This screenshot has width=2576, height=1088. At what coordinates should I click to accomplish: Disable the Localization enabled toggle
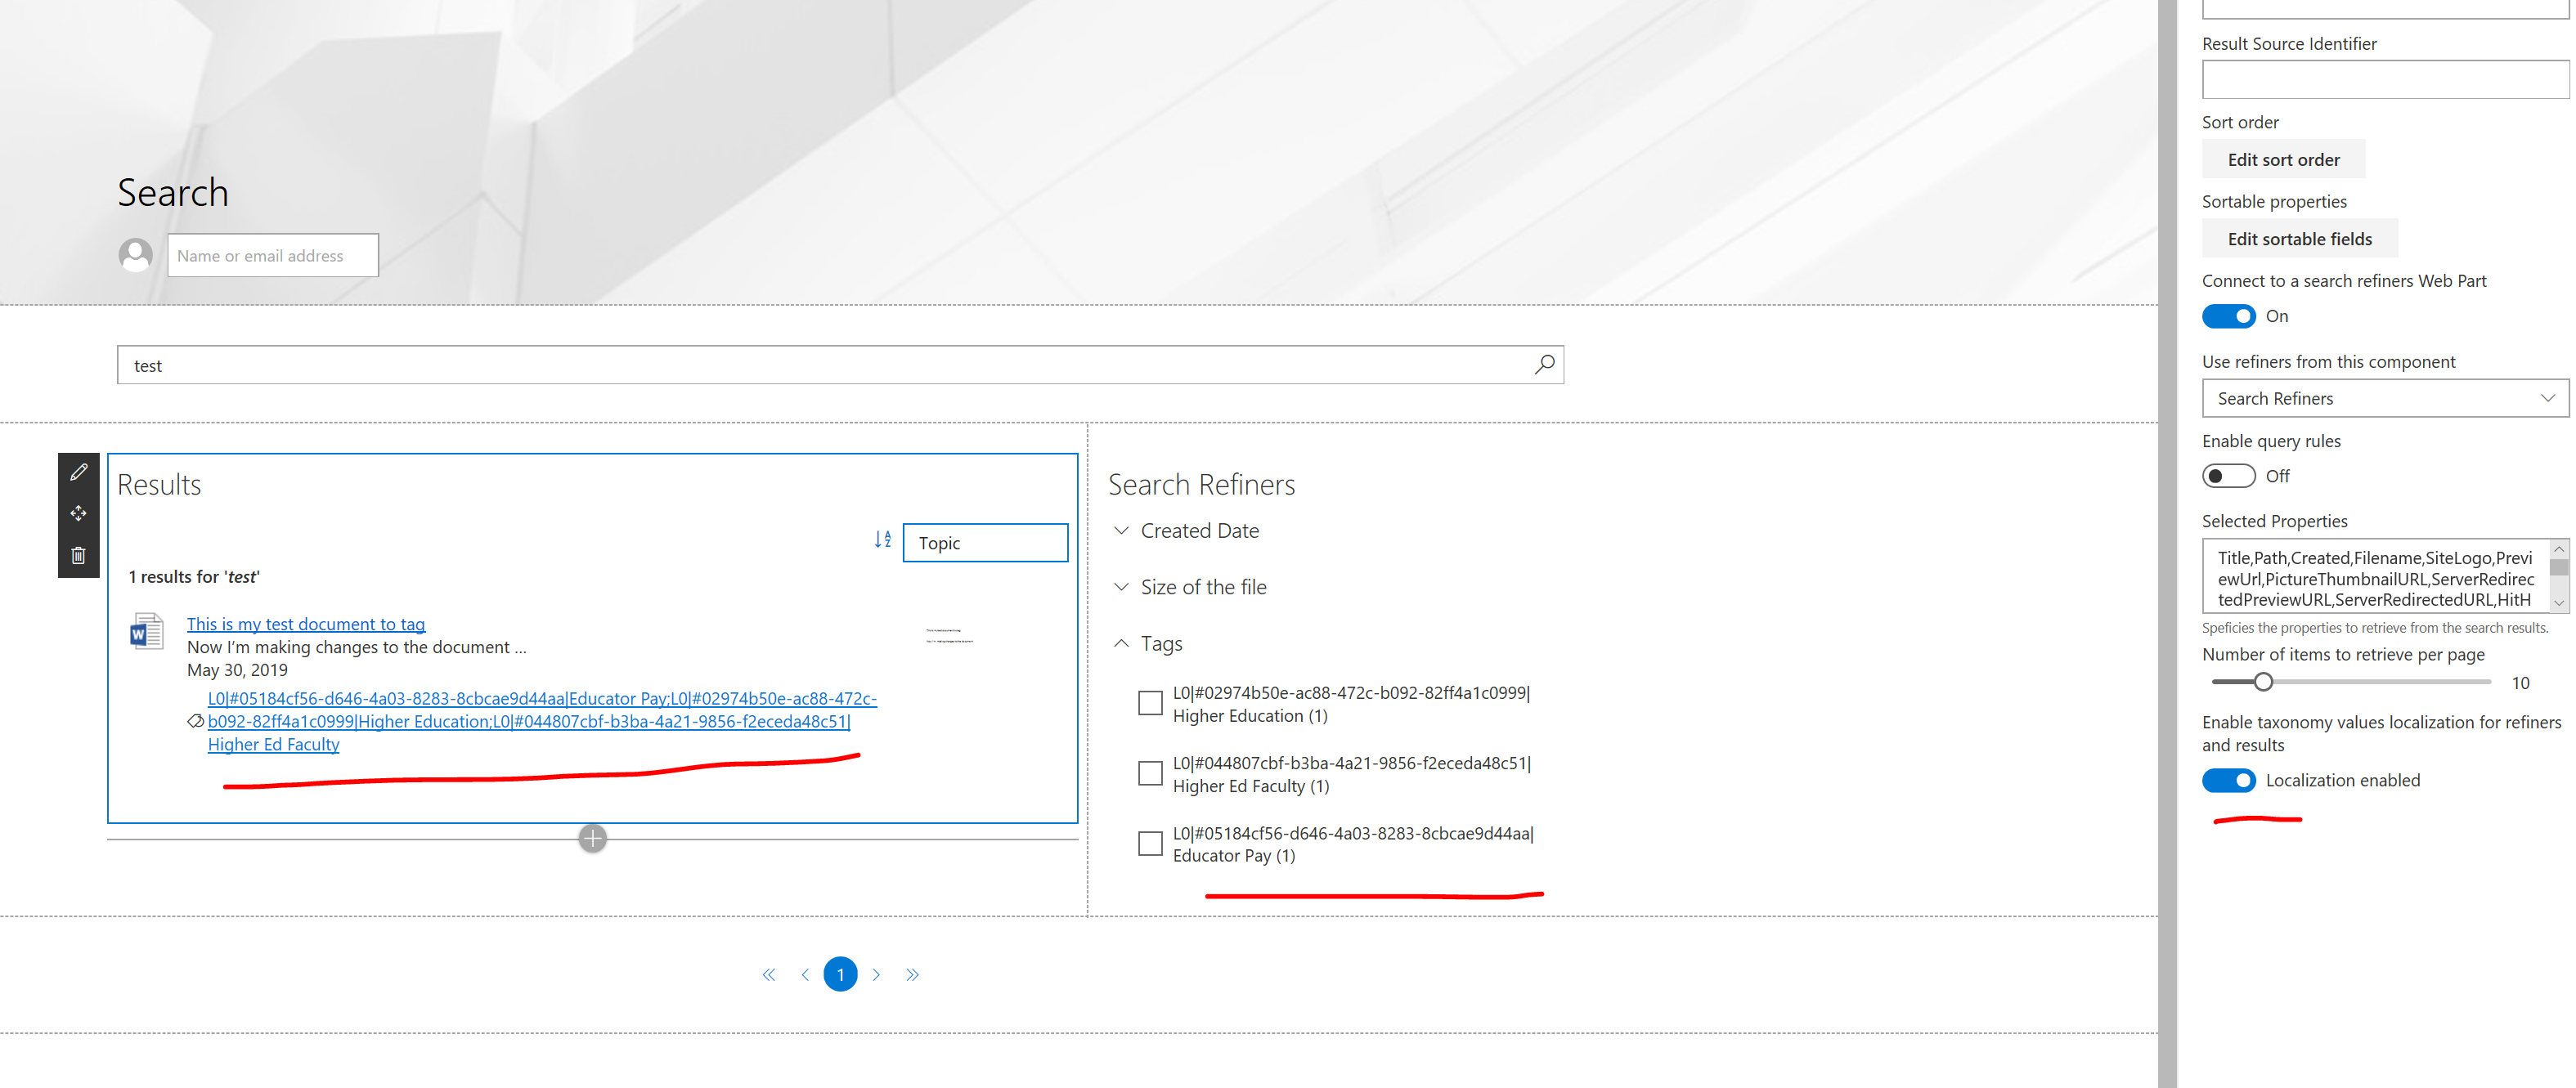point(2229,780)
